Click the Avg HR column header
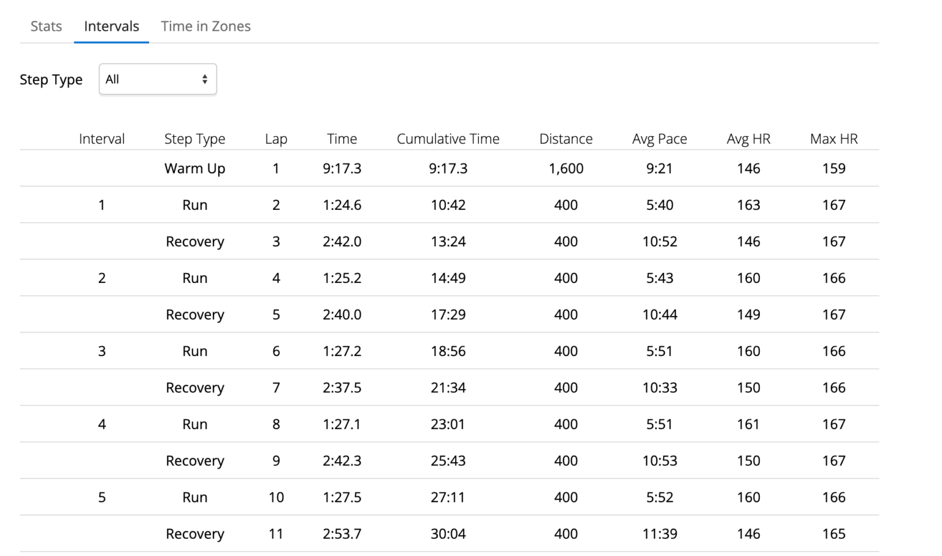 click(x=749, y=139)
